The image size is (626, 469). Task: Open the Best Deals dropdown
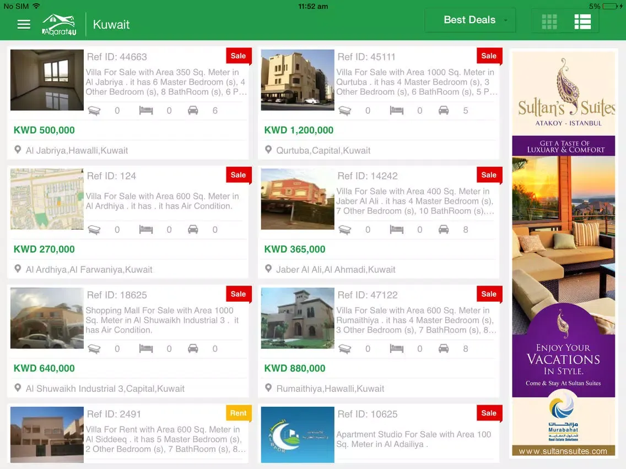(470, 20)
